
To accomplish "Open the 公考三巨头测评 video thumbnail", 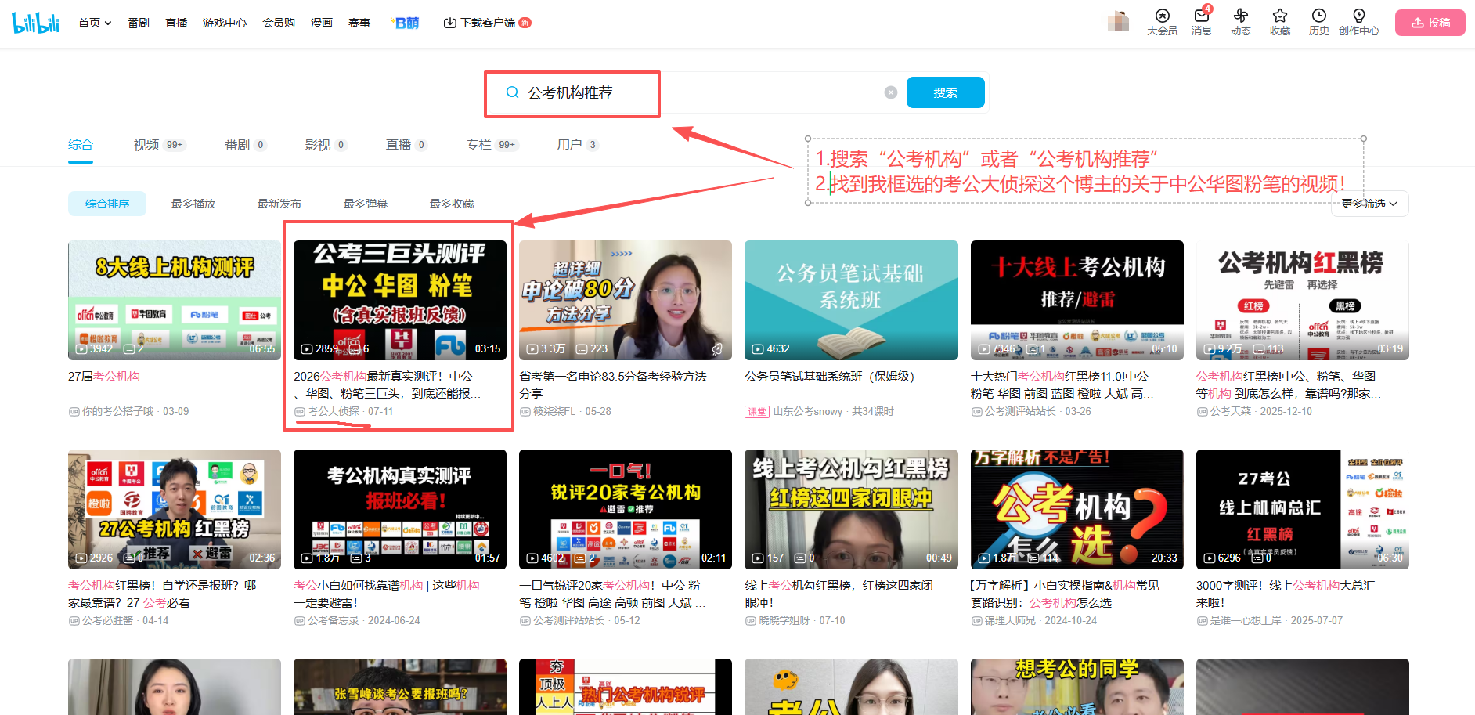I will pyautogui.click(x=400, y=300).
